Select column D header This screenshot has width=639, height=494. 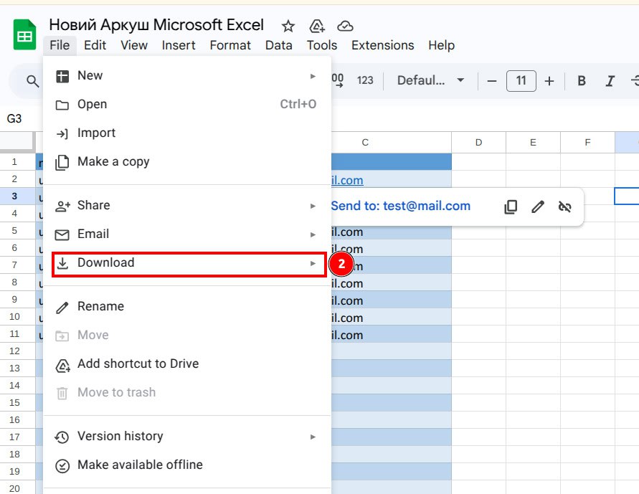point(479,143)
